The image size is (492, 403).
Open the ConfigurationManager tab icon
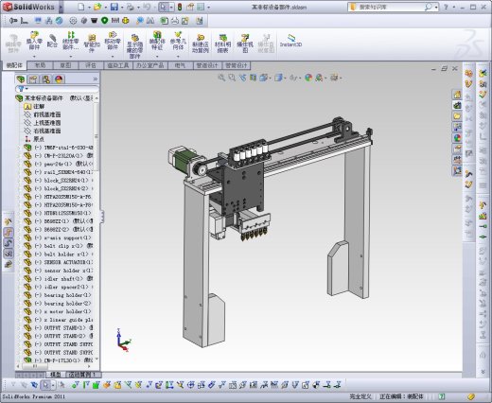click(46, 79)
